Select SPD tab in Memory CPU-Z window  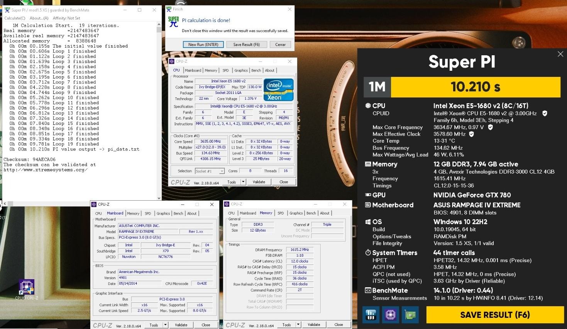[x=281, y=213]
